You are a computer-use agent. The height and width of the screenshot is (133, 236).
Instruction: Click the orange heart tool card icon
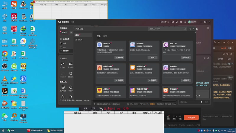pyautogui.click(x=132, y=68)
